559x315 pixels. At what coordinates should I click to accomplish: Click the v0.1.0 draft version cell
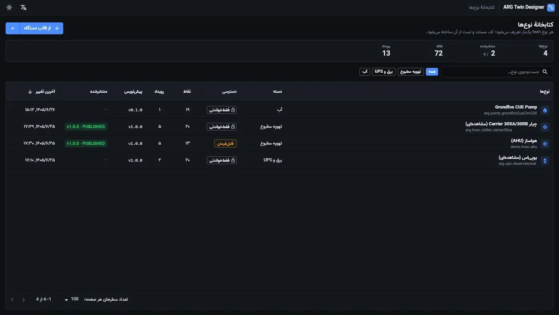coord(135,110)
